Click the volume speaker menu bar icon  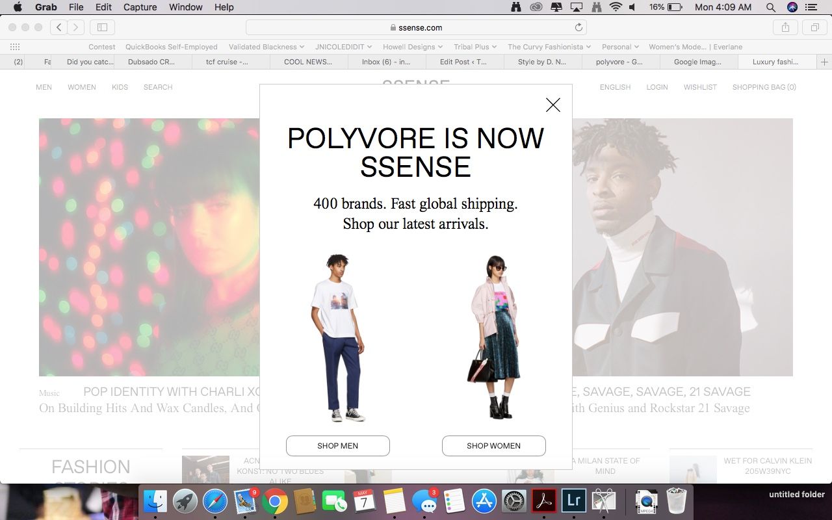click(632, 7)
